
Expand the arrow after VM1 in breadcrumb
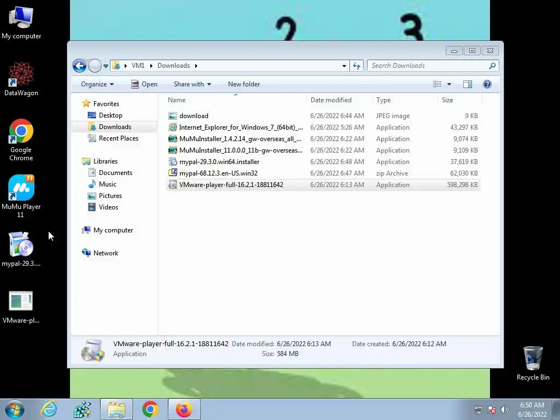coord(151,66)
